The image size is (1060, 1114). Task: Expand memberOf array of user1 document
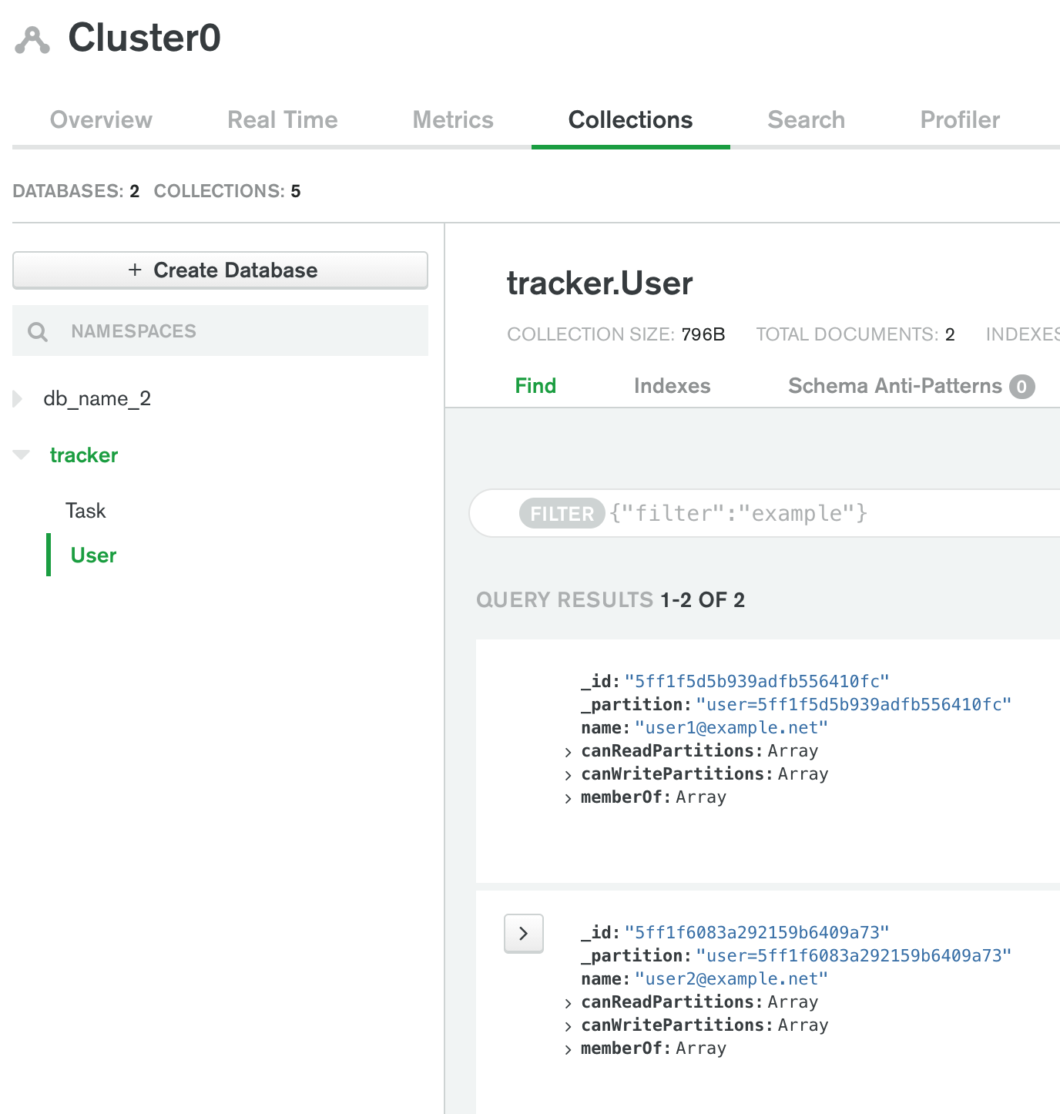tap(568, 798)
